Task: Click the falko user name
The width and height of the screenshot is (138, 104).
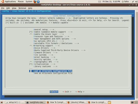Action: [x=126, y=2]
